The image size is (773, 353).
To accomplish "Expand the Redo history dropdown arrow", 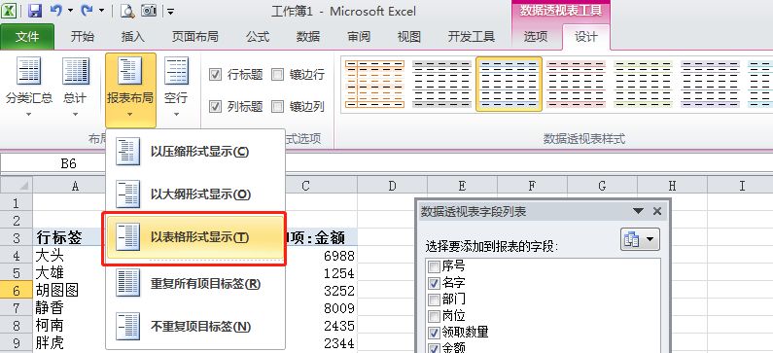I will (x=101, y=11).
